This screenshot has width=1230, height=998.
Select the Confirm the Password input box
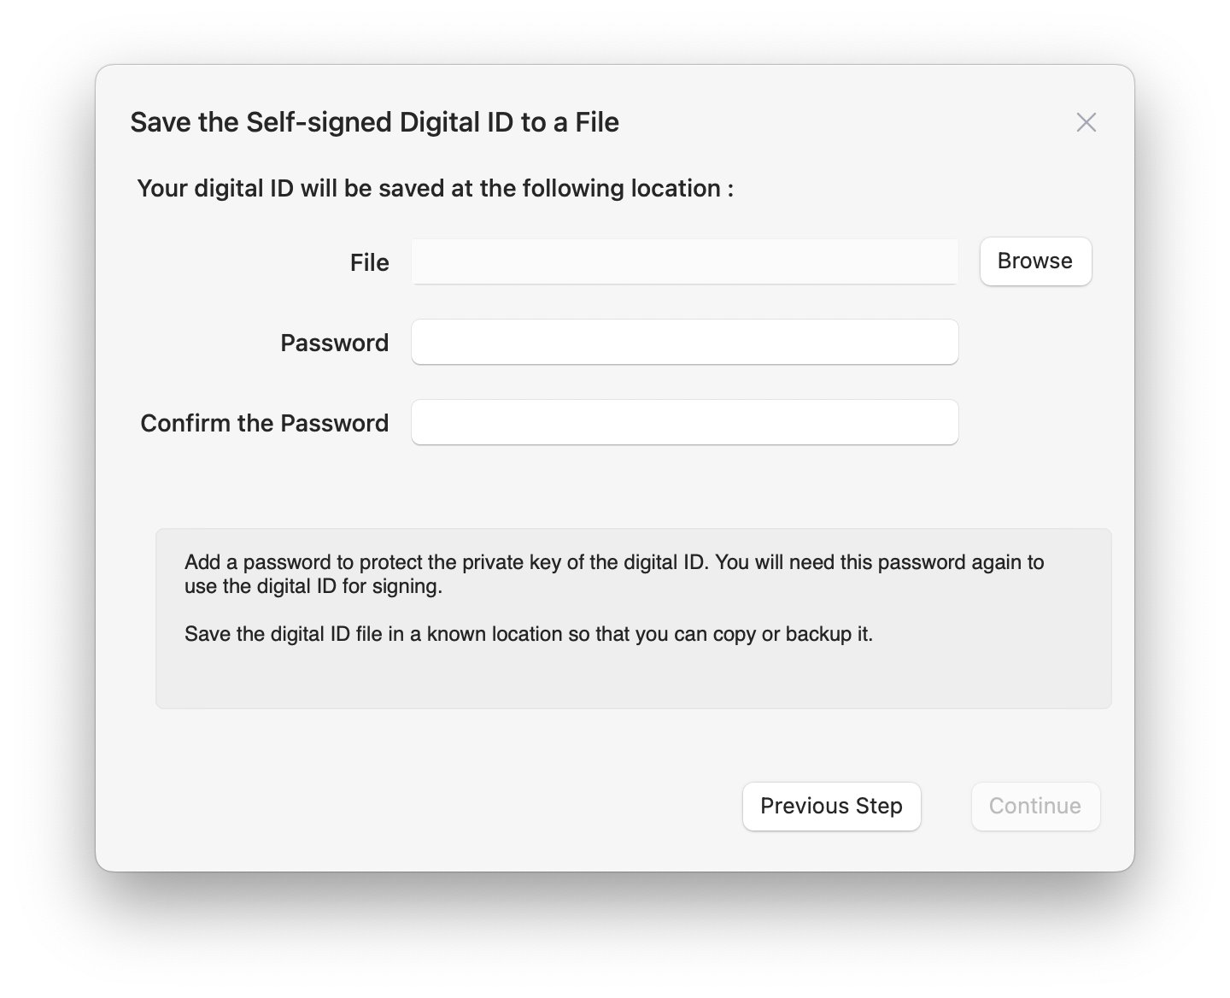tap(684, 423)
